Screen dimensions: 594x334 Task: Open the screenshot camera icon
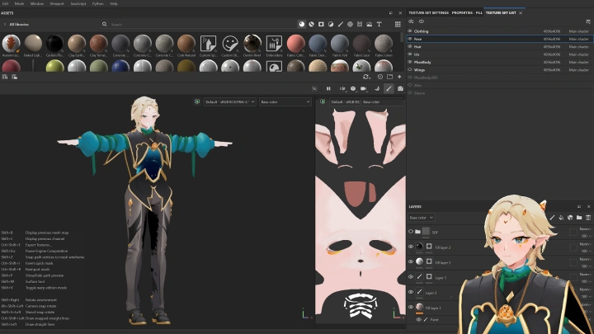[400, 88]
